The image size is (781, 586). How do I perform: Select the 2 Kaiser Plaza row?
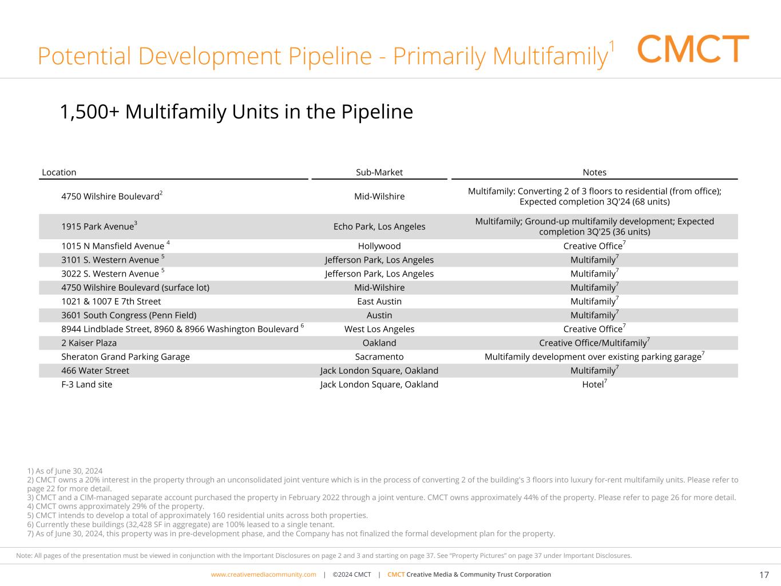[x=89, y=343]
